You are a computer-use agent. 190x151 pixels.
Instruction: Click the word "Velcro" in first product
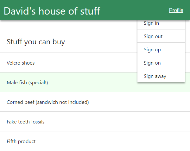tap(14, 63)
